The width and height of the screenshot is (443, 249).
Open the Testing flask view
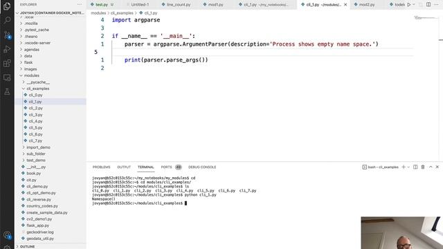7,92
